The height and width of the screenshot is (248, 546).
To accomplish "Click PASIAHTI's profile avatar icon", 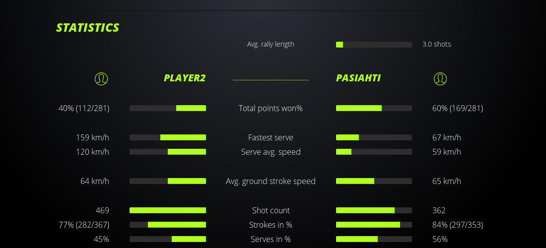I will (x=440, y=78).
